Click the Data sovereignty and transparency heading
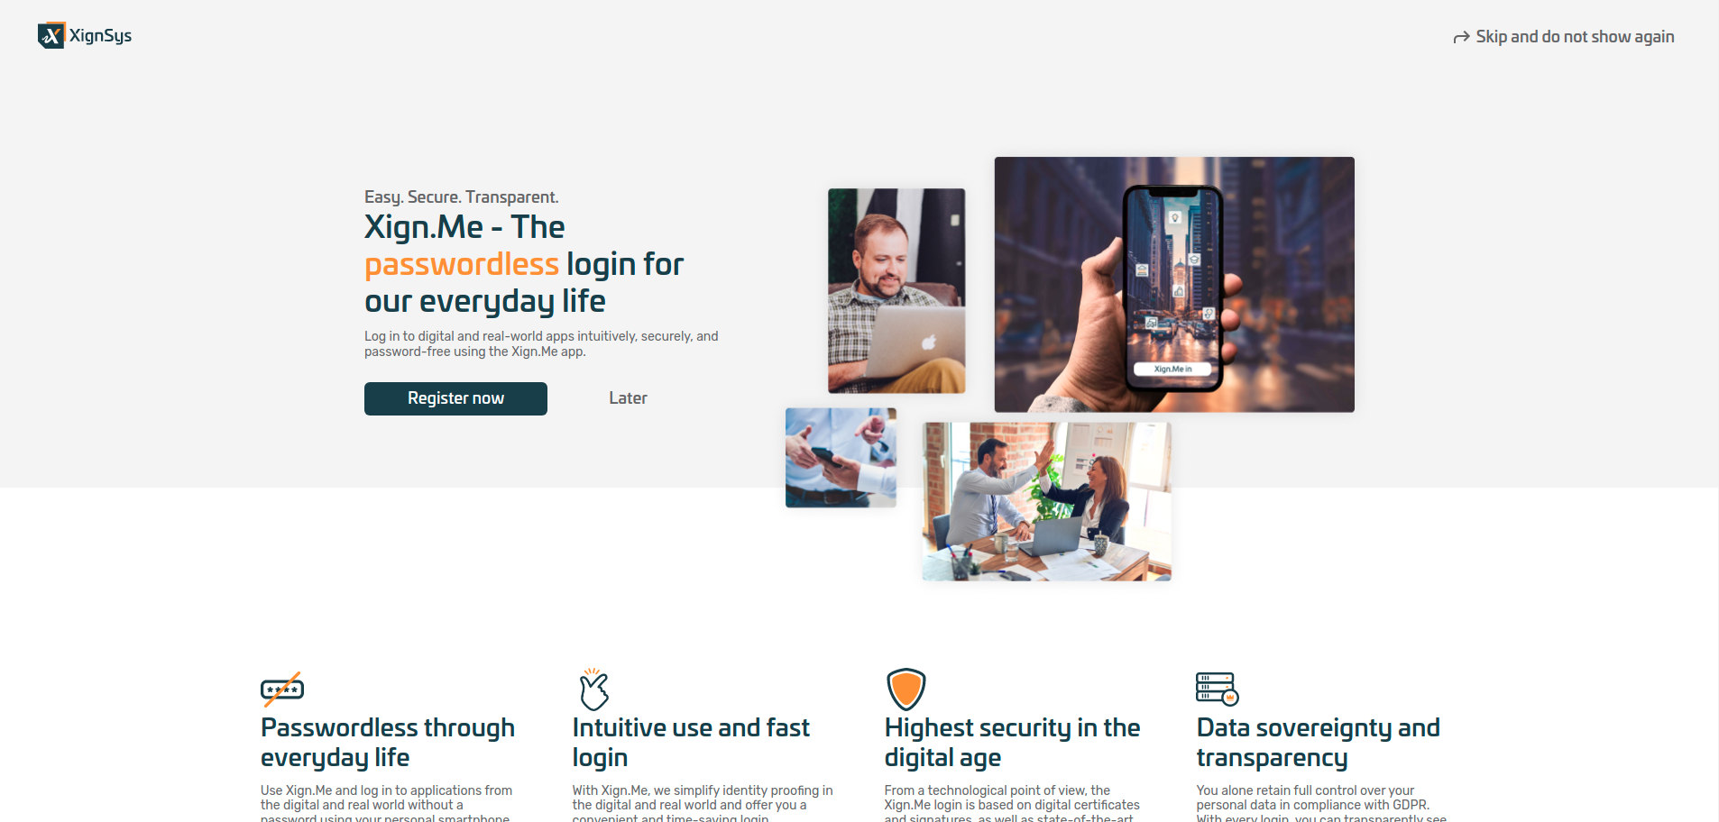The height and width of the screenshot is (822, 1719). coord(1318,743)
